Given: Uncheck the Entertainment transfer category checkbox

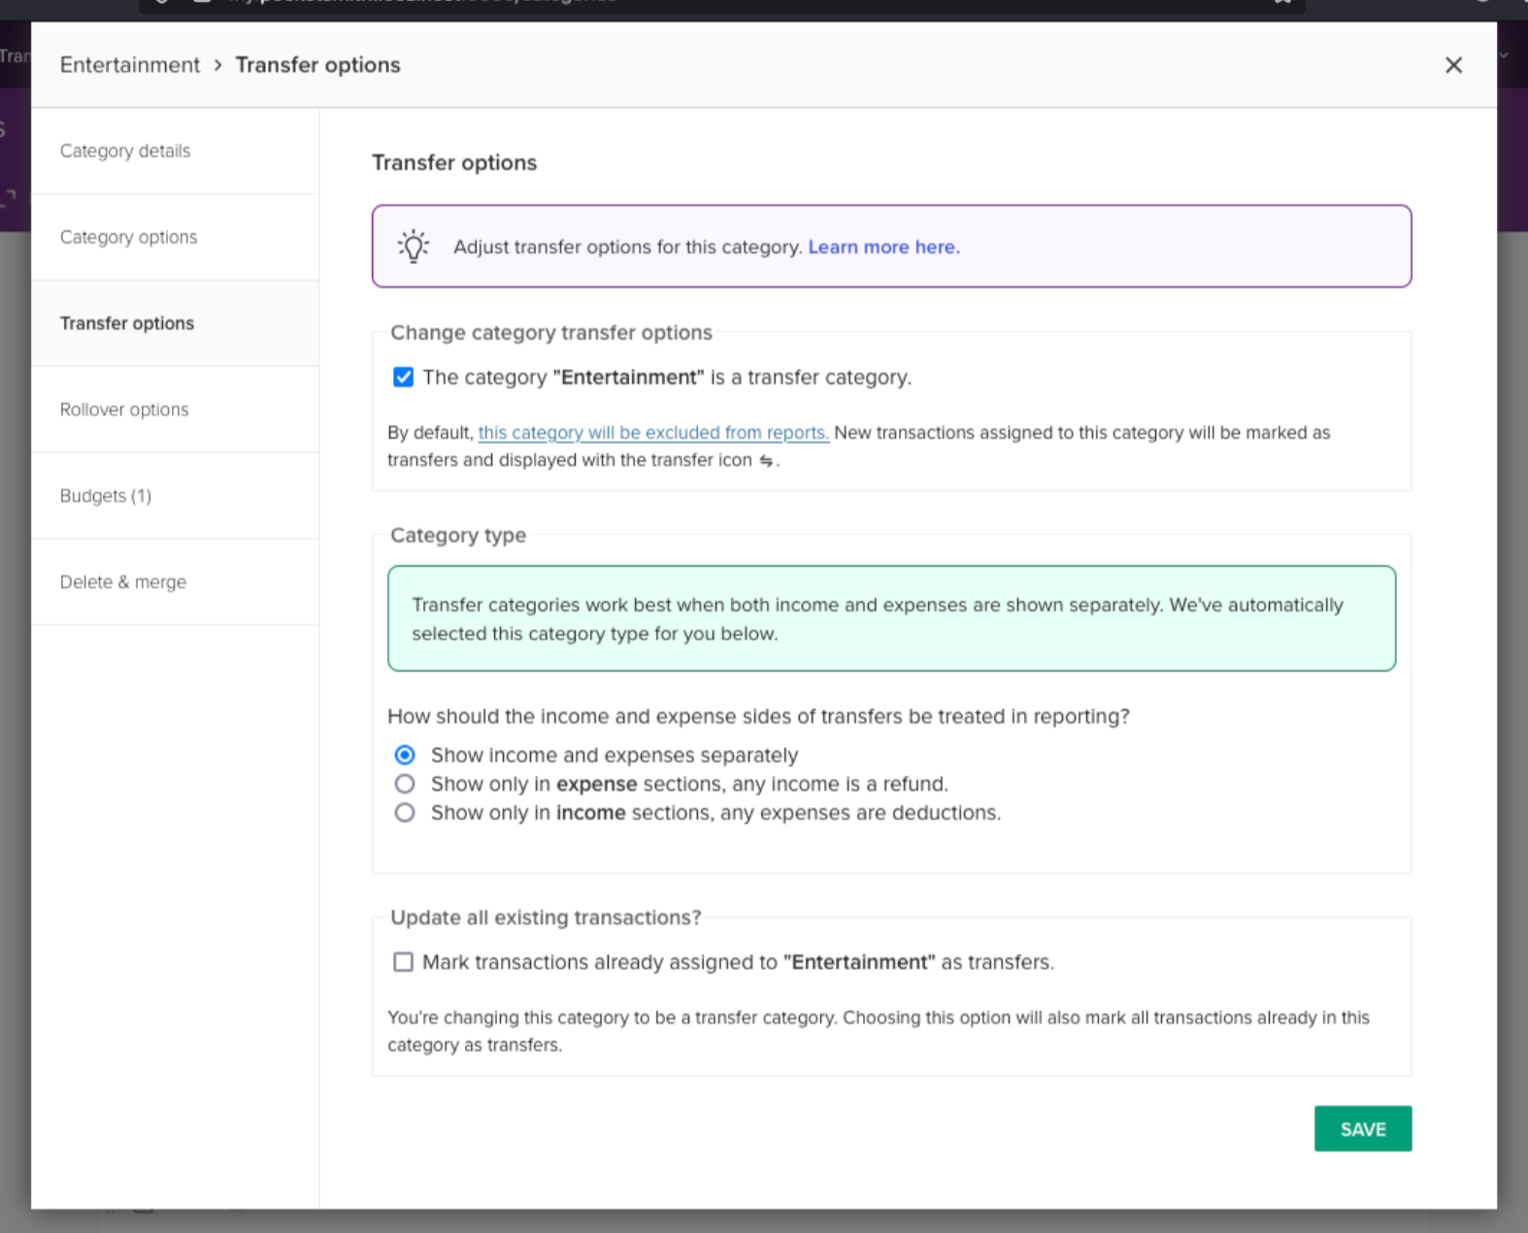Looking at the screenshot, I should [x=403, y=378].
